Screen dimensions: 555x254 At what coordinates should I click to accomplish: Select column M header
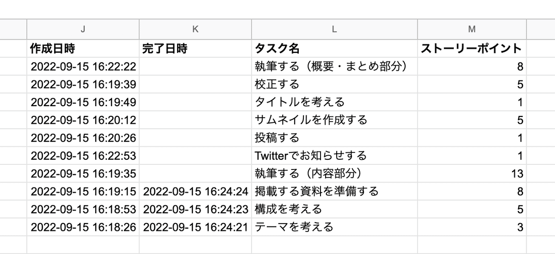[472, 29]
